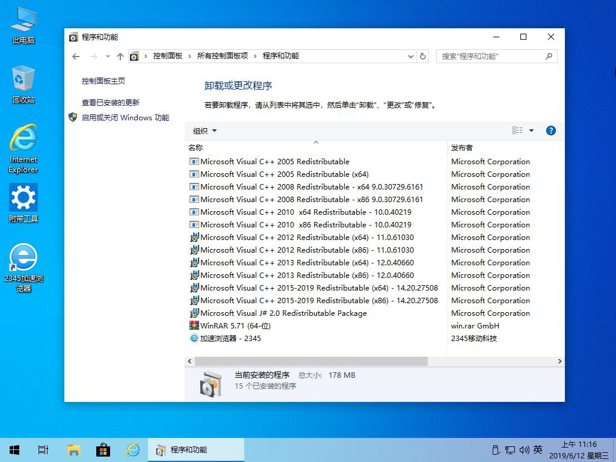The image size is (616, 462).
Task: Open Task View on the taskbar
Action: pyautogui.click(x=43, y=450)
